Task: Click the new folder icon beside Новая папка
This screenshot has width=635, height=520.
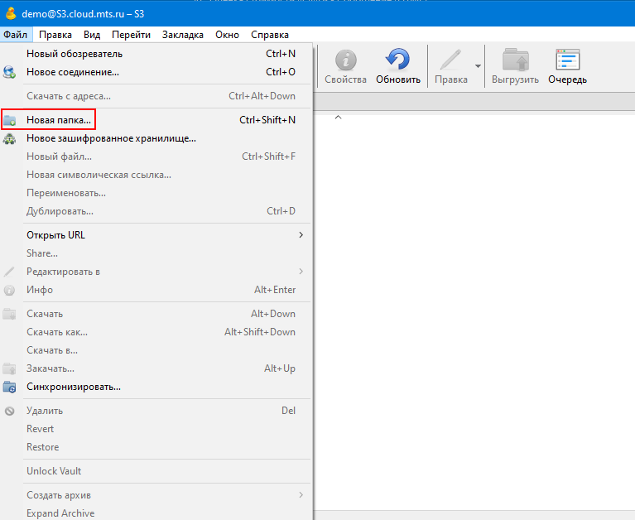Action: point(10,120)
